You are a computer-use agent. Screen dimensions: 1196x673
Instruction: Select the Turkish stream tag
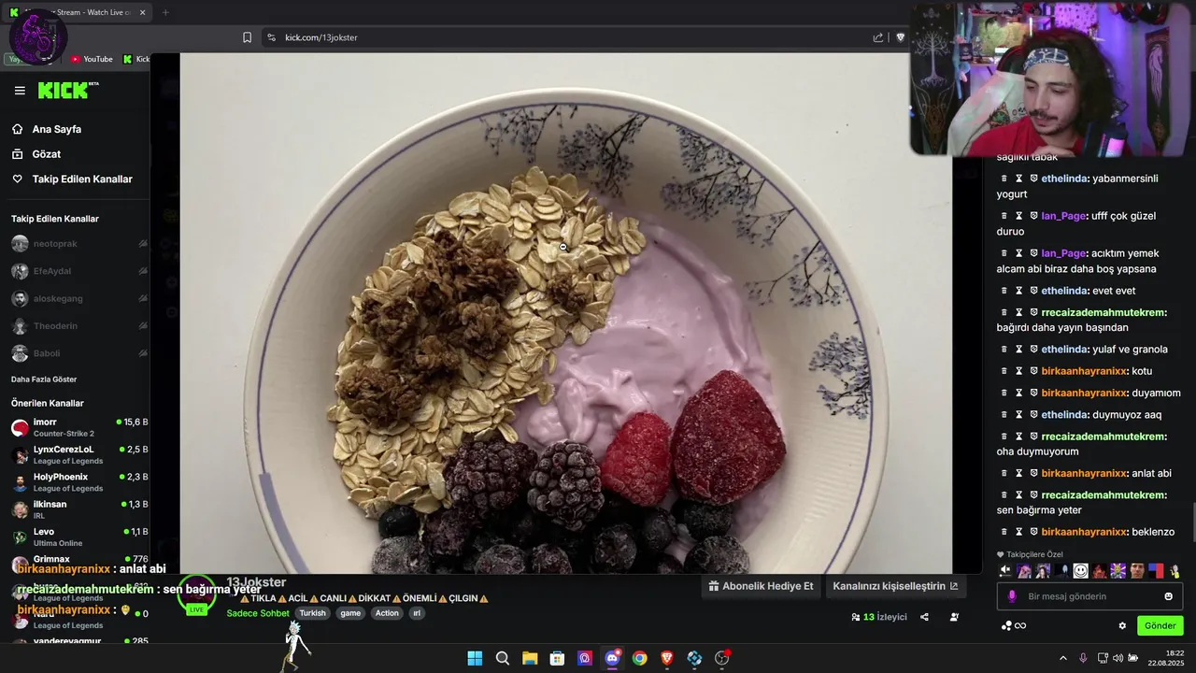pyautogui.click(x=313, y=613)
